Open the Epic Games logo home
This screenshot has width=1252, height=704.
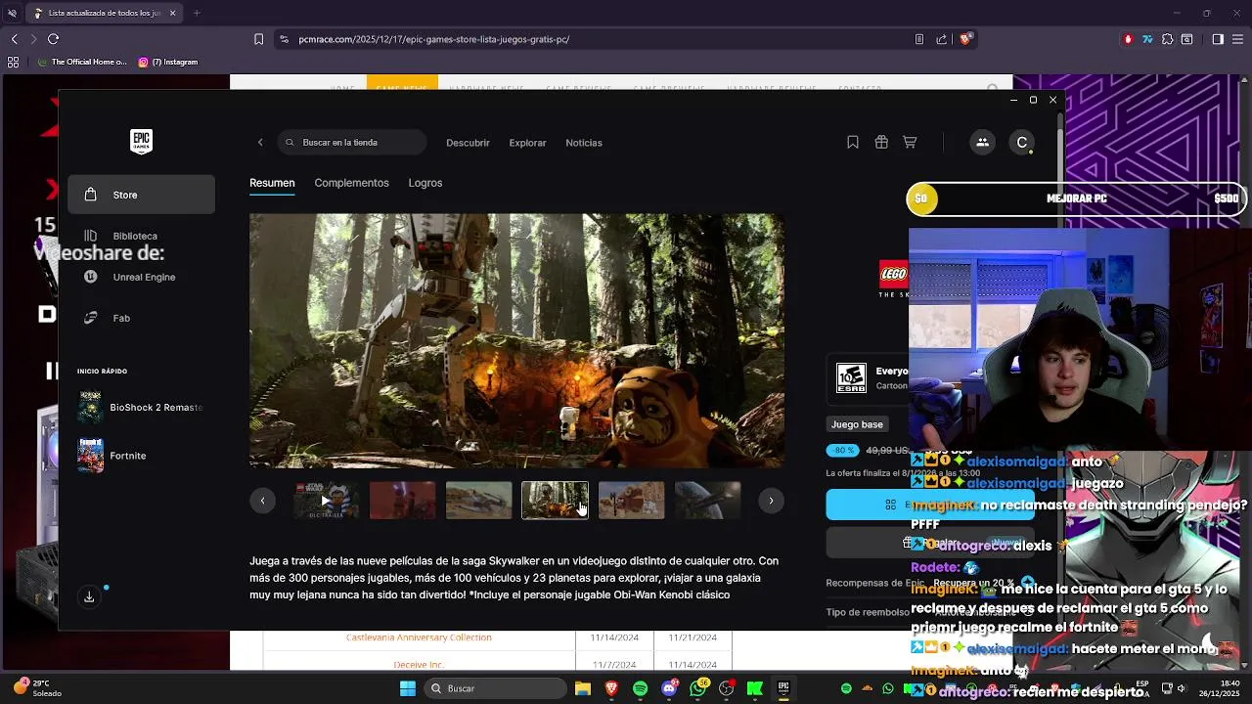click(x=141, y=142)
